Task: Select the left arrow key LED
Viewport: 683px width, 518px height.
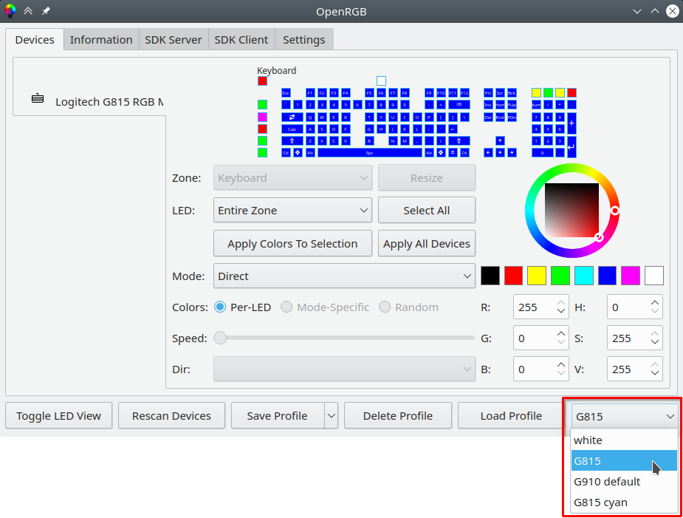Action: pos(488,153)
